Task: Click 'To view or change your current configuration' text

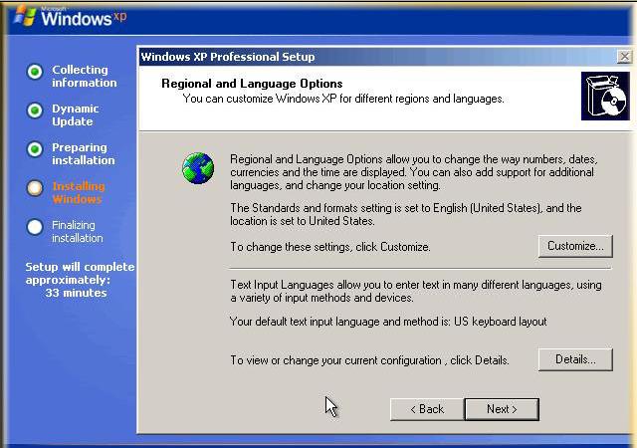Action: pos(369,360)
